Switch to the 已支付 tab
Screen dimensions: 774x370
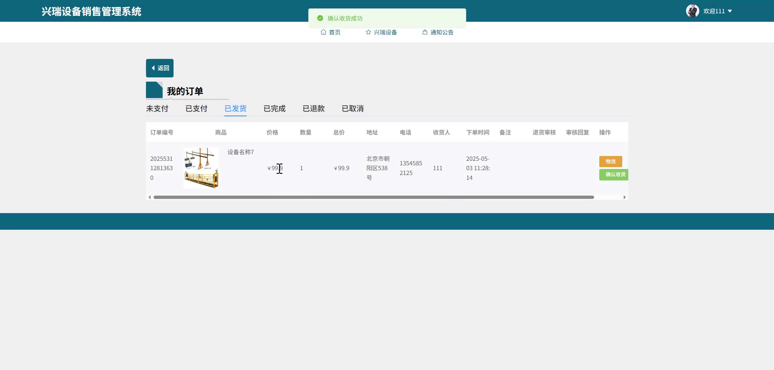point(196,109)
